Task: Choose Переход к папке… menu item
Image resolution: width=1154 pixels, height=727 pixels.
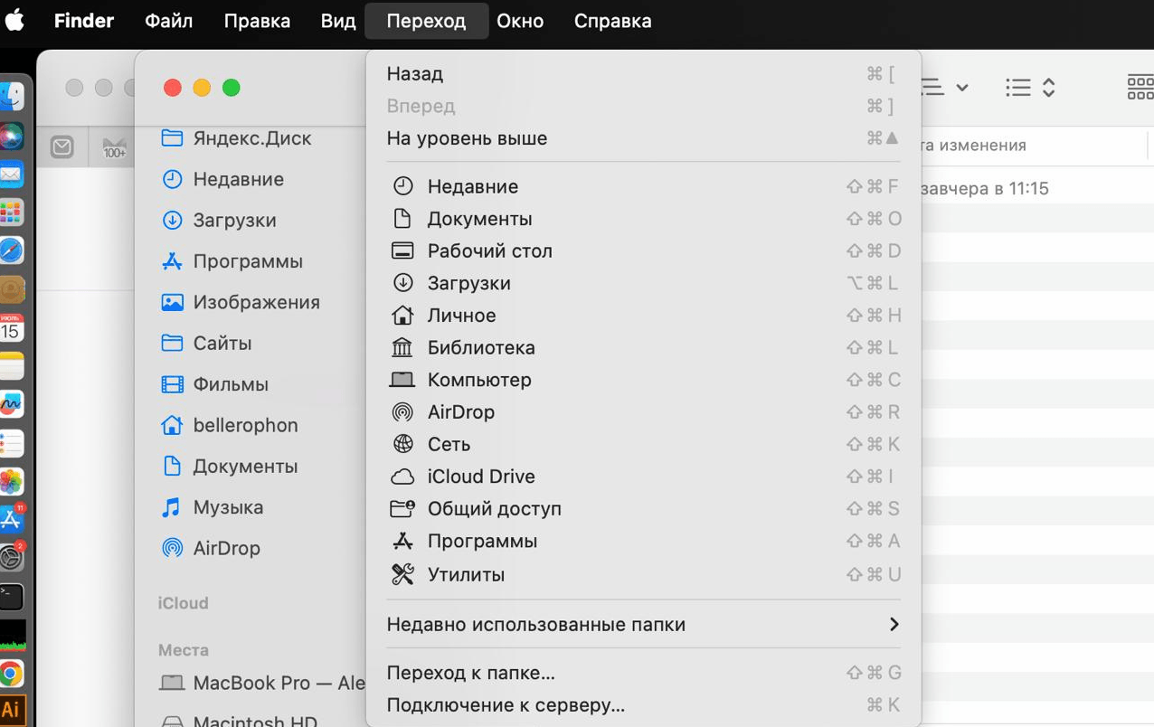Action: (x=643, y=673)
